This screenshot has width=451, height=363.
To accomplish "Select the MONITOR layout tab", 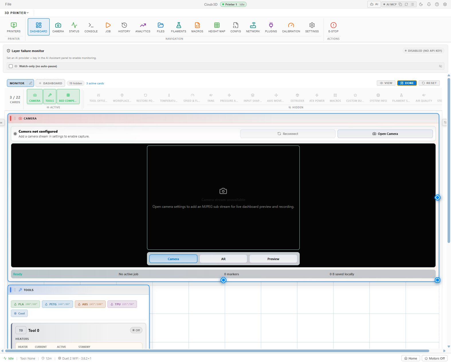I will (17, 83).
